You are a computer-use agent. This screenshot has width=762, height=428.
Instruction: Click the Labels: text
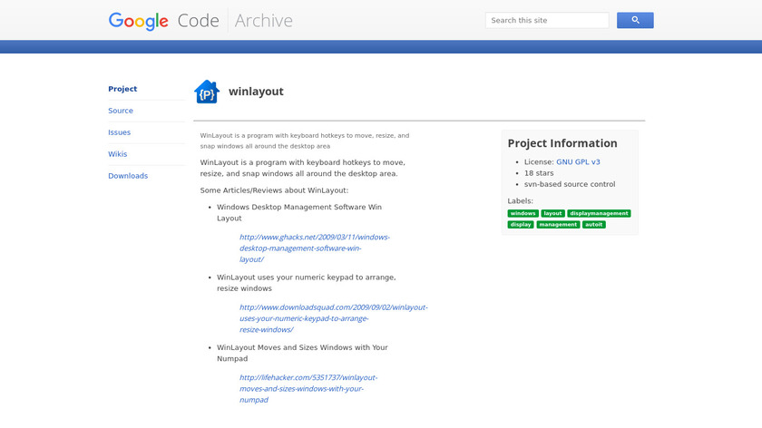tap(520, 200)
